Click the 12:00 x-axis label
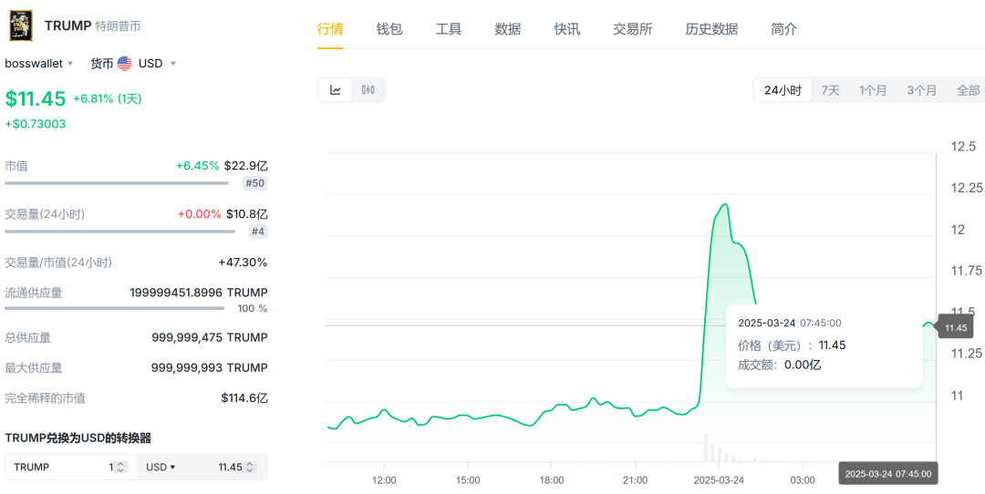985x494 pixels. [x=384, y=480]
